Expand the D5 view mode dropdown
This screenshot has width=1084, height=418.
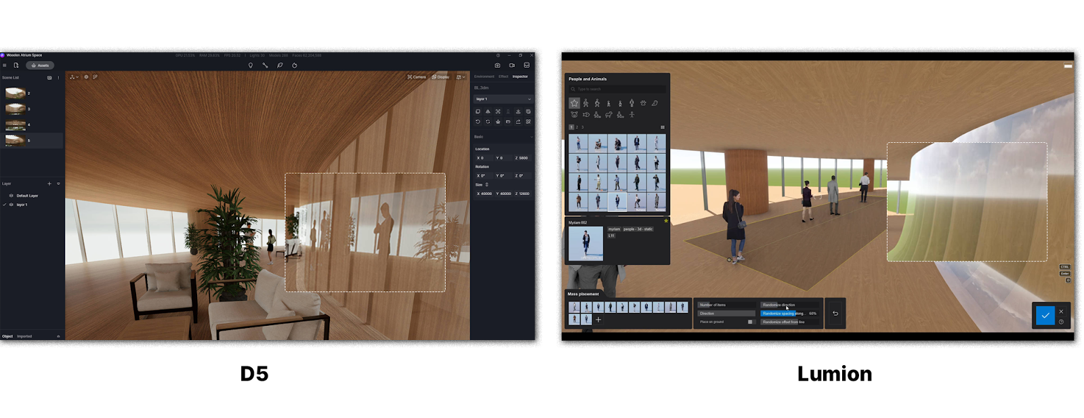pos(461,77)
